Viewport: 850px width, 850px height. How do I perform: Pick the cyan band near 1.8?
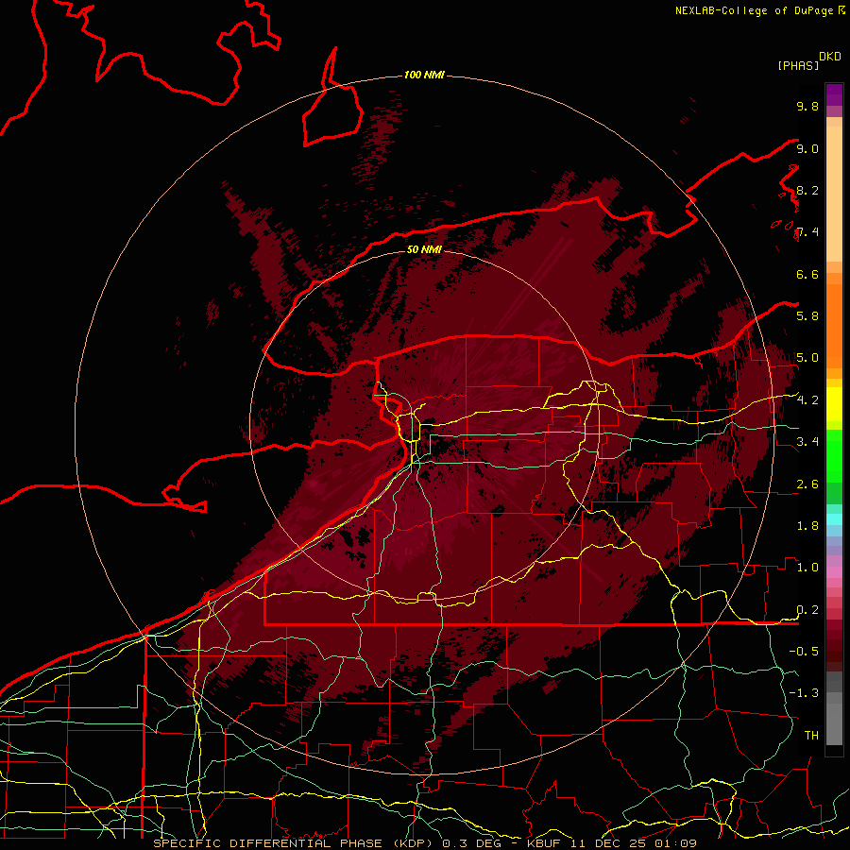point(834,519)
